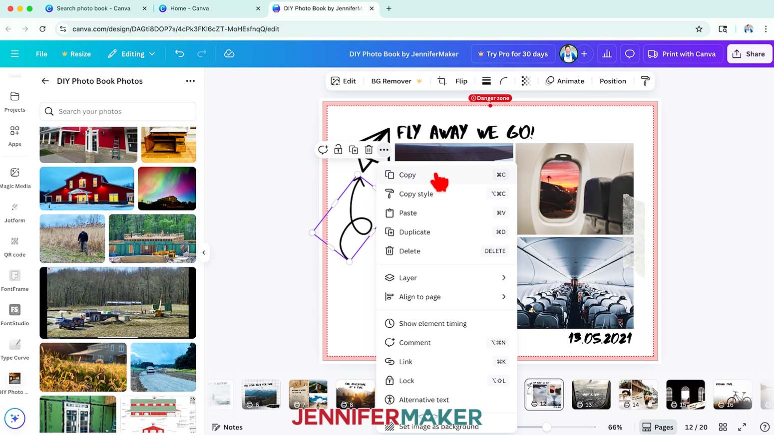Open the File menu
This screenshot has width=774, height=435.
click(x=41, y=54)
